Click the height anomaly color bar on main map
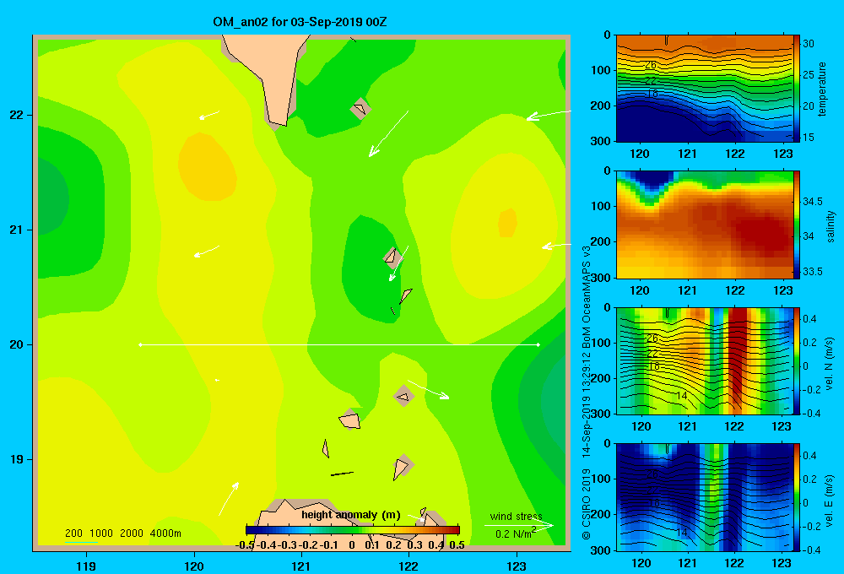The height and width of the screenshot is (574, 844). click(353, 530)
